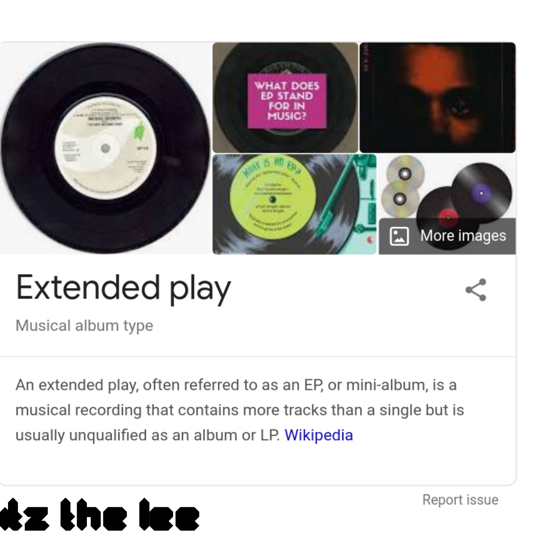This screenshot has height=536, width=536.
Task: Click the purple-labeled vinyl record image
Action: point(481,193)
